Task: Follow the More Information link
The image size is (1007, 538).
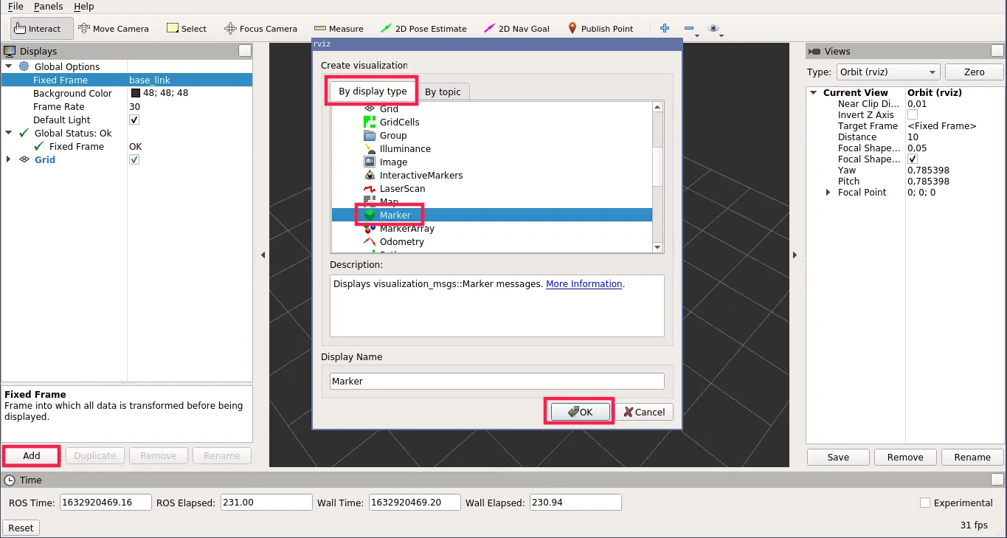Action: click(x=583, y=283)
